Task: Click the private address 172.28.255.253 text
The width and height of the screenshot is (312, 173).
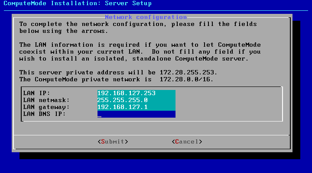Action: (x=188, y=72)
